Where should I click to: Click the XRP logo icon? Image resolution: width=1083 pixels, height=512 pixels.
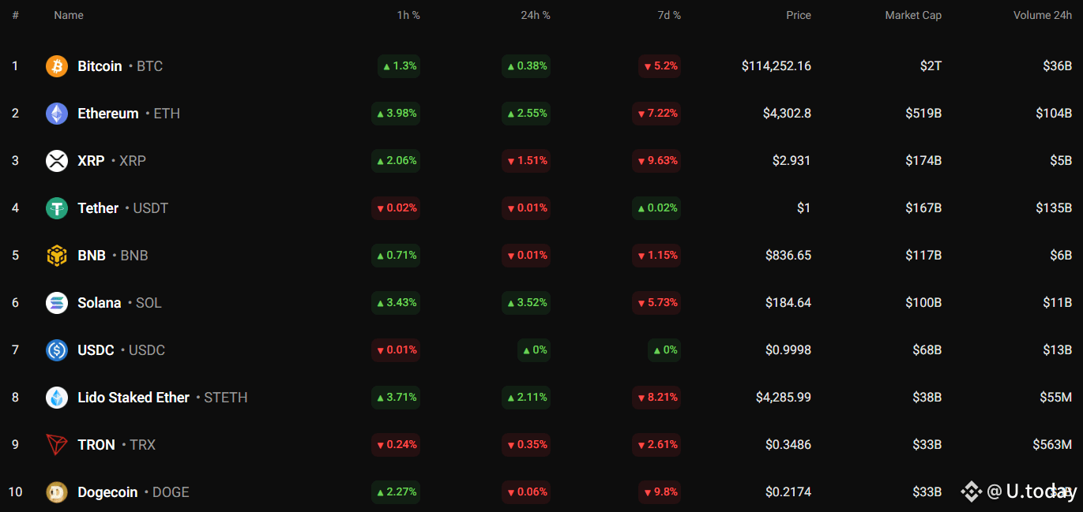tap(57, 161)
